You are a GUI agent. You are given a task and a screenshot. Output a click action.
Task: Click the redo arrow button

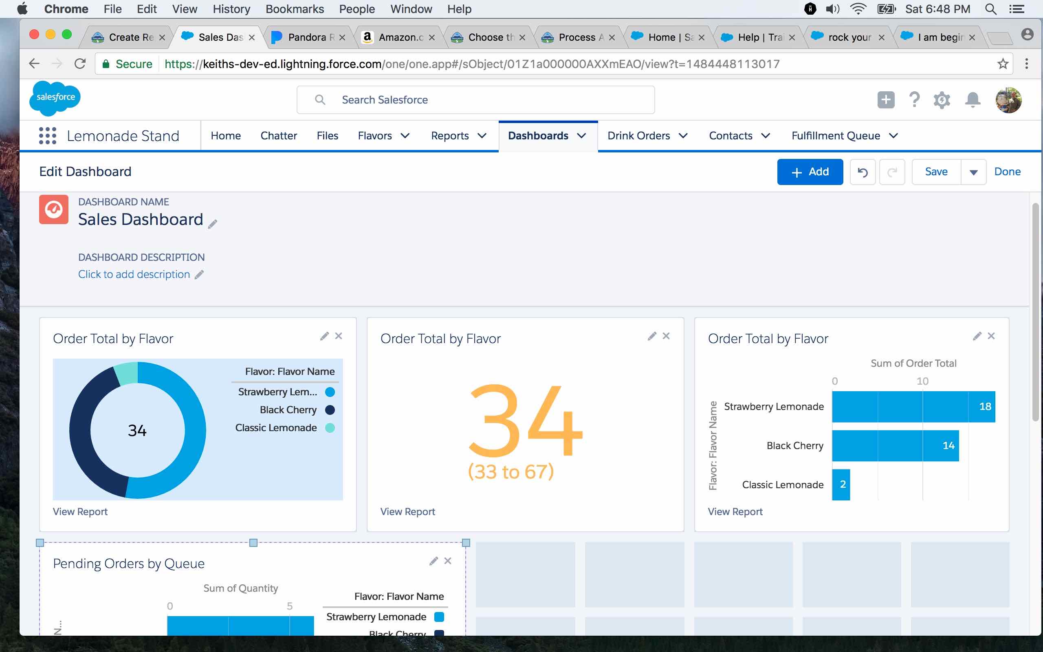click(892, 172)
